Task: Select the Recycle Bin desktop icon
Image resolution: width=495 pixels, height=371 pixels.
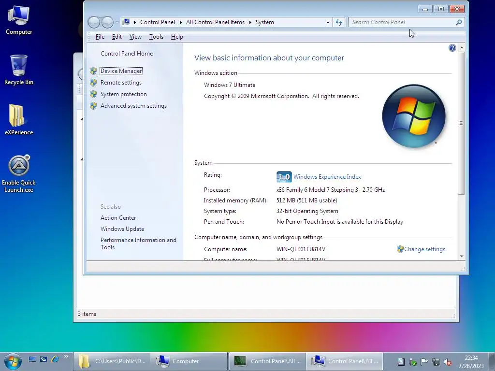Action: [19, 70]
